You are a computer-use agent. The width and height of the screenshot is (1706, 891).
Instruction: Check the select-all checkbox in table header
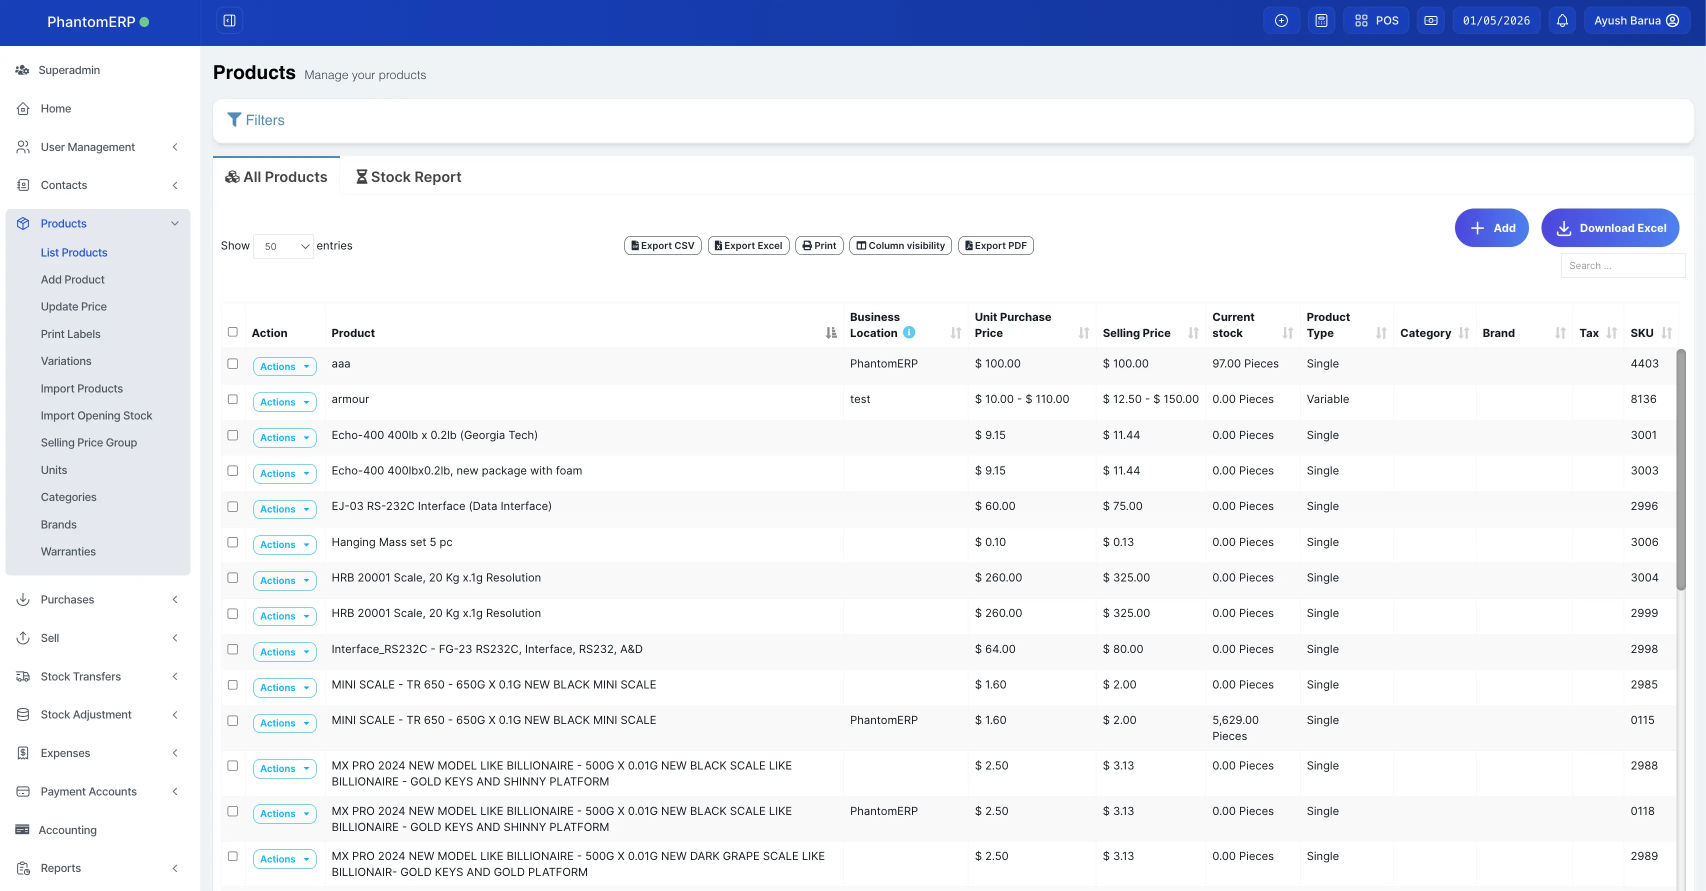pos(232,331)
